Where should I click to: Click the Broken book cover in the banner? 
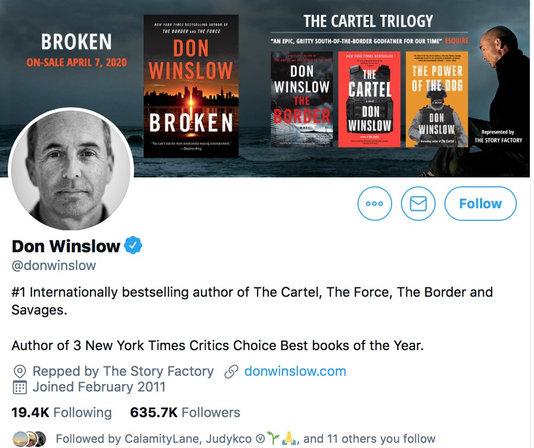click(191, 86)
